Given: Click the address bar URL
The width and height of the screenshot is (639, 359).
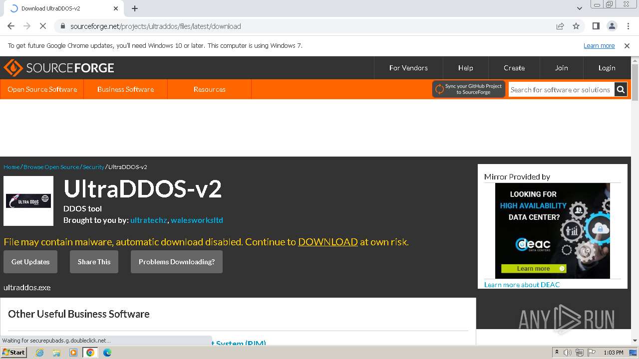Looking at the screenshot, I should click(156, 26).
